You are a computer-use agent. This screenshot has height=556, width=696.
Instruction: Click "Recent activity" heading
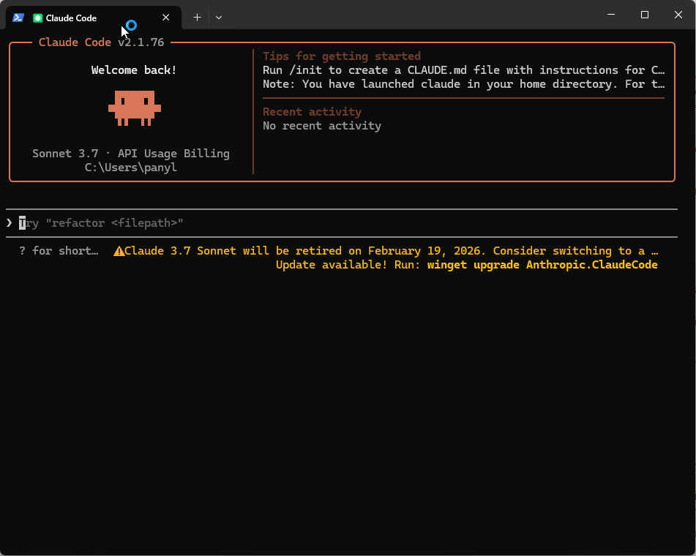[312, 112]
